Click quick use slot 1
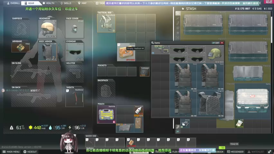 click(100, 143)
